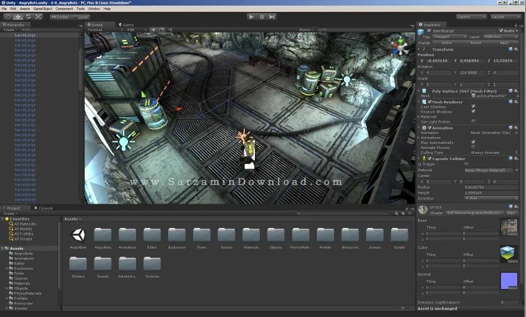The width and height of the screenshot is (526, 317).
Task: Disable the Mesh Renderer component checkbox
Action: tap(429, 102)
